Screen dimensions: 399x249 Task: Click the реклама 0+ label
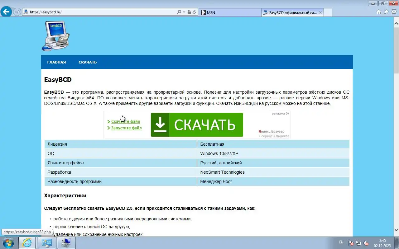coord(281,114)
